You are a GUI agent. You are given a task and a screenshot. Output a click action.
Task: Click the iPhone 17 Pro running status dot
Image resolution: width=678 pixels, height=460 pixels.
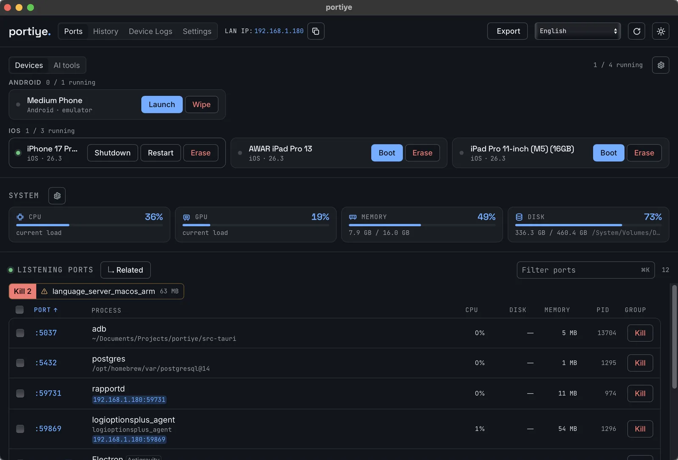pos(18,153)
